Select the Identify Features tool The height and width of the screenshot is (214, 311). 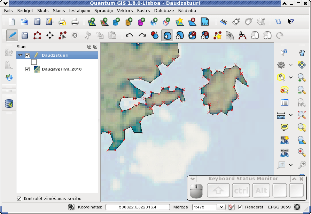[284, 52]
